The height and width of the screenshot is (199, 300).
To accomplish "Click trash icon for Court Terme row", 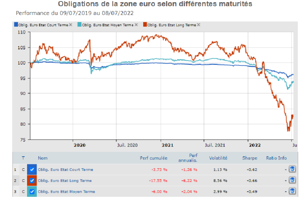I will (x=292, y=169).
